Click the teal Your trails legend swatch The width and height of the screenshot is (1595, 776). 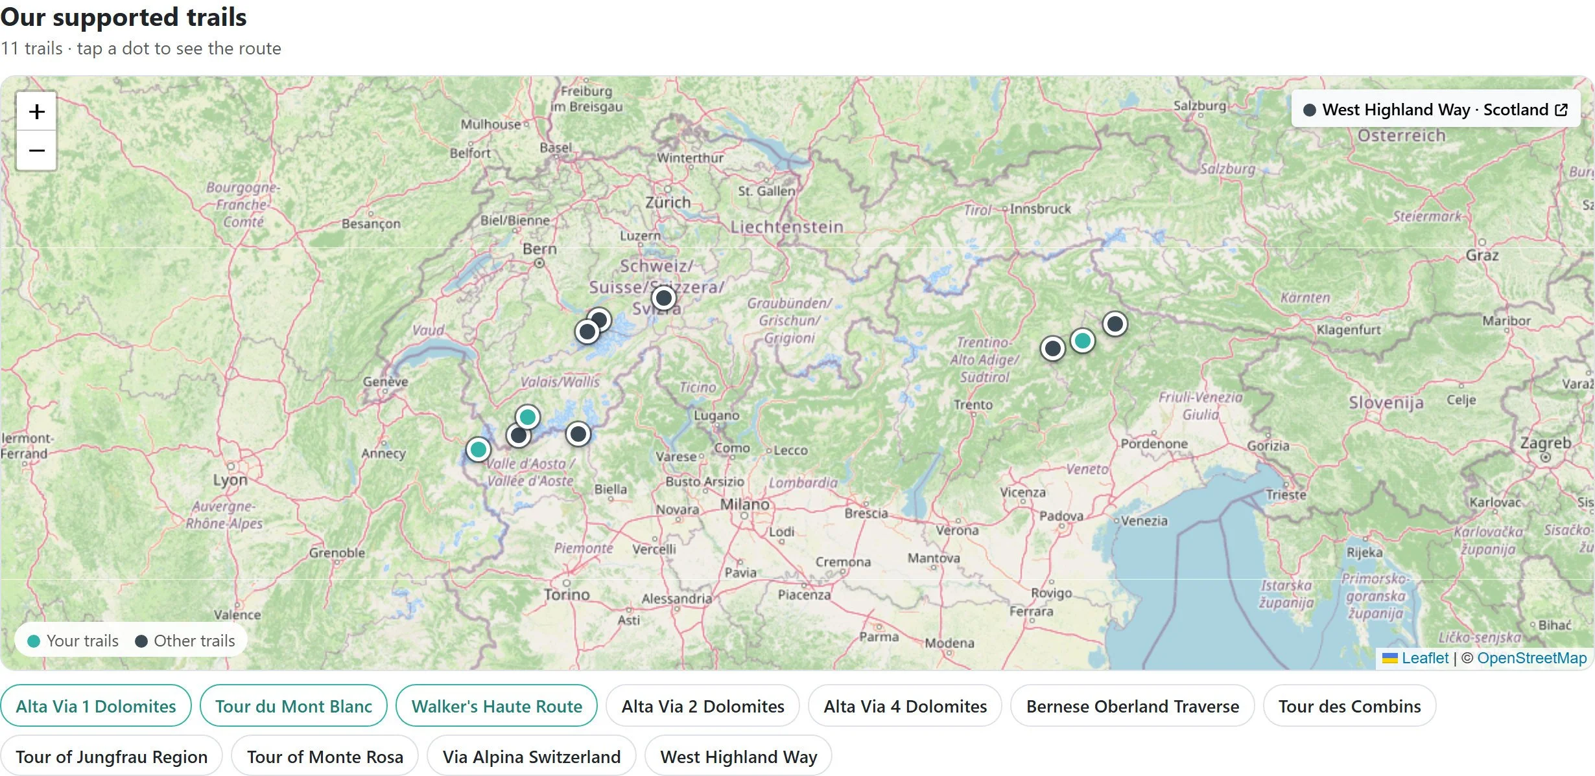pos(34,641)
